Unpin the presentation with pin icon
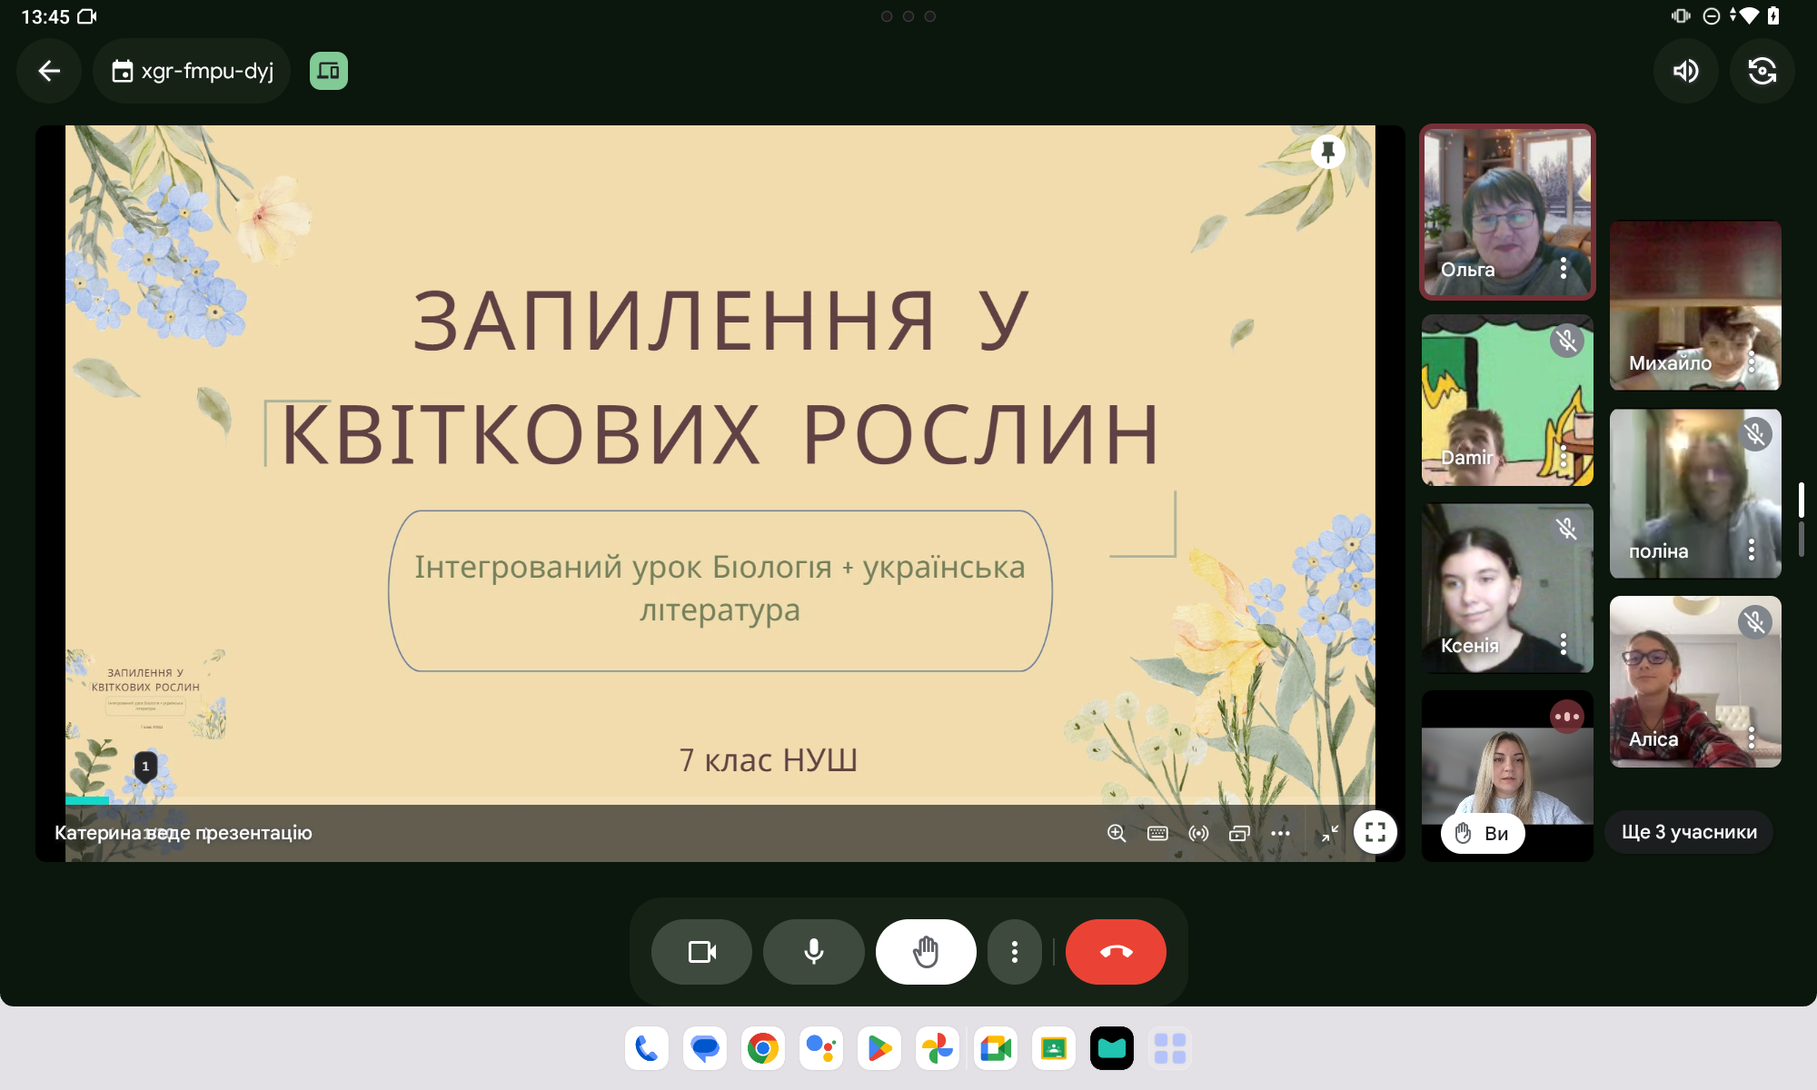This screenshot has height=1090, width=1817. [1327, 152]
